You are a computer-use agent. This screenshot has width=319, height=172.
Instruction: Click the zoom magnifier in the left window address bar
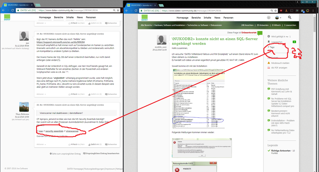(114, 10)
